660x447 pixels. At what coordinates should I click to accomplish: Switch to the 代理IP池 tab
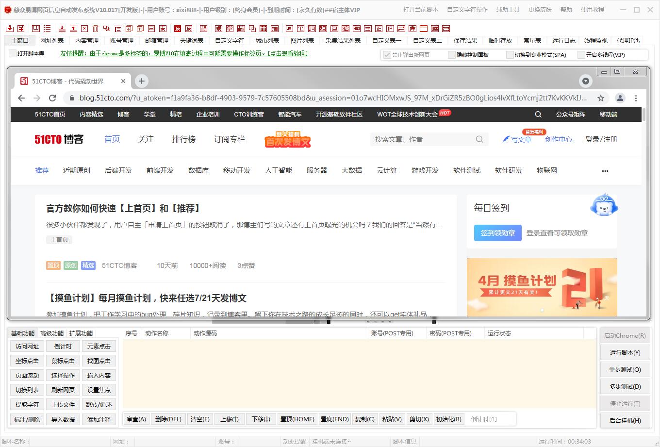(x=628, y=40)
